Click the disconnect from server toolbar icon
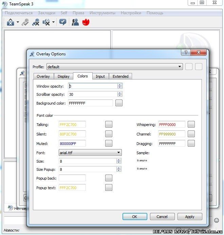Viewport: 224px width, 235px height. click(10, 22)
